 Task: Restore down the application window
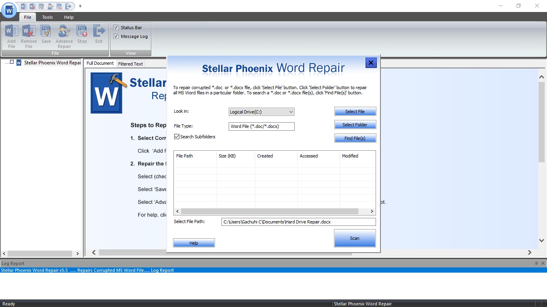coord(519,6)
